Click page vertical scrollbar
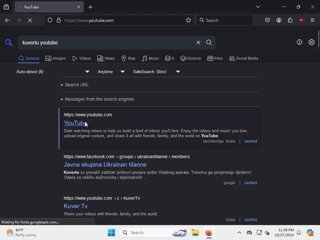The image size is (320, 240). point(318,39)
